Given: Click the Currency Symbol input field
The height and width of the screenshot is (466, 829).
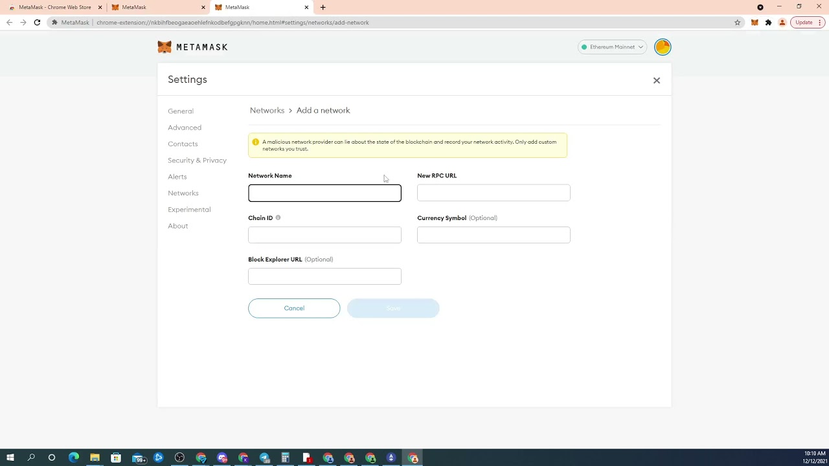Looking at the screenshot, I should [x=494, y=235].
